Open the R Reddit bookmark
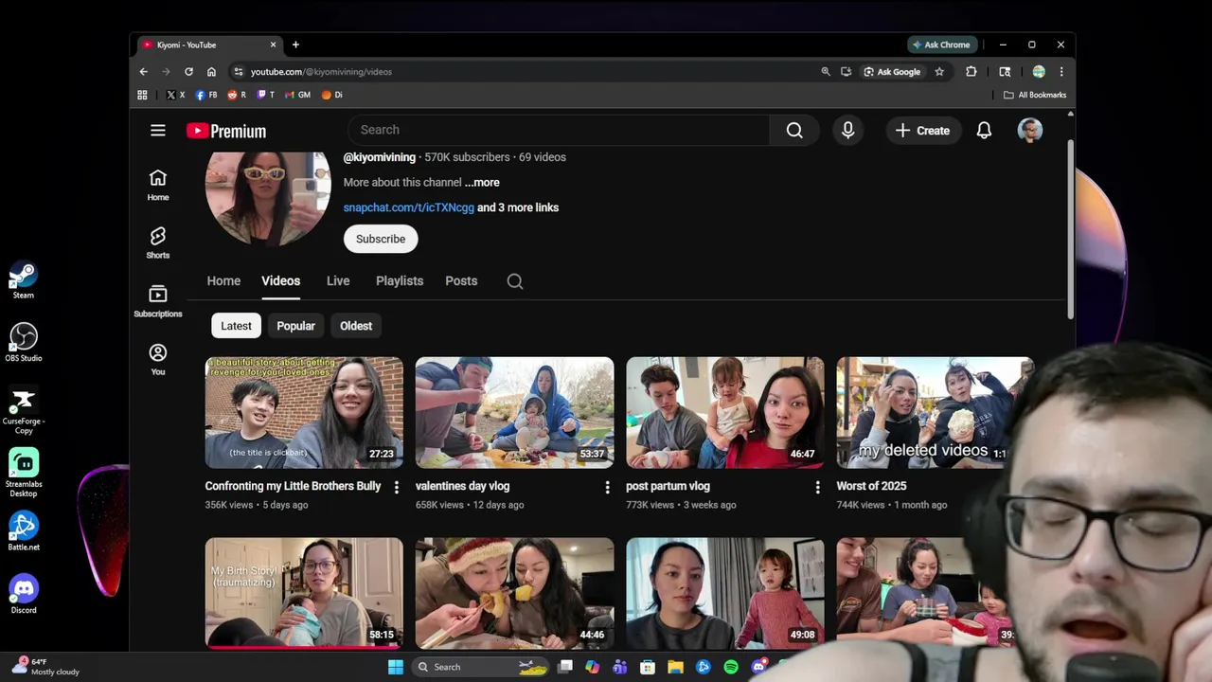Viewport: 1212px width, 682px height. click(237, 95)
